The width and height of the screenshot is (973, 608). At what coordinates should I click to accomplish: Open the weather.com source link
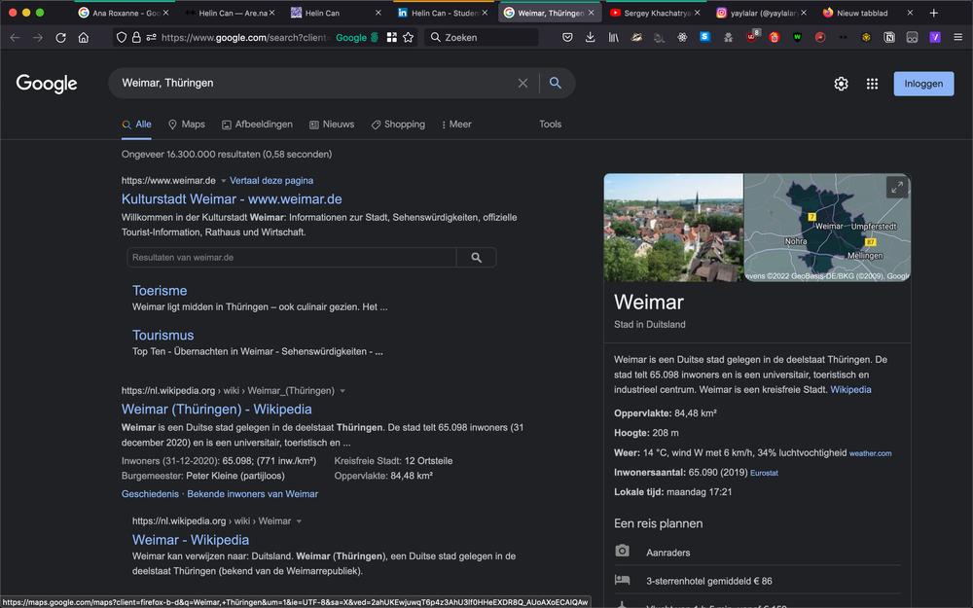[870, 453]
